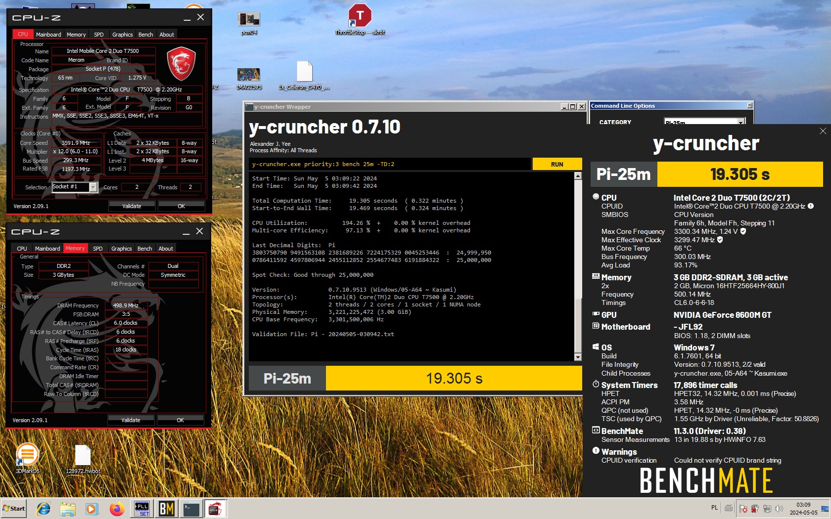Open Bench tab in top CPU-Z window

(x=145, y=35)
